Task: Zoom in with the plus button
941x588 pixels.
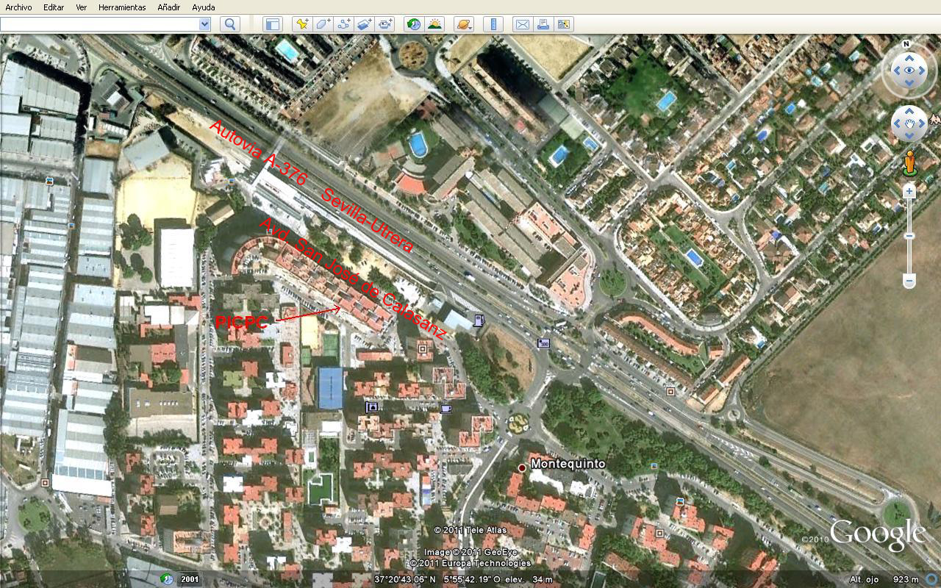Action: 909,191
